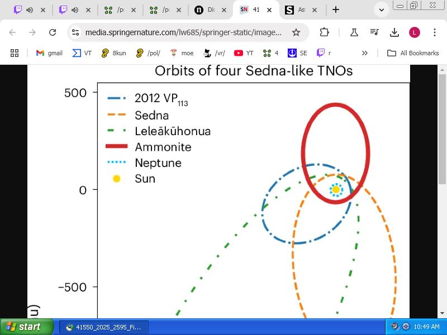
Task: Show hidden bookmarks with the chevron
Action: (365, 53)
